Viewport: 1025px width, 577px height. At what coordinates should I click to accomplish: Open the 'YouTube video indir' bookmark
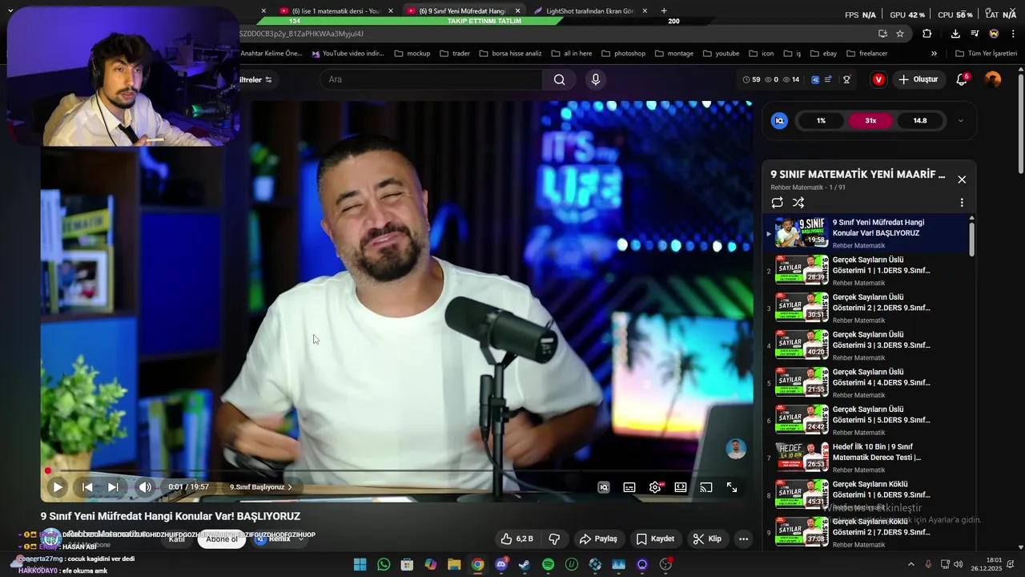pos(348,54)
